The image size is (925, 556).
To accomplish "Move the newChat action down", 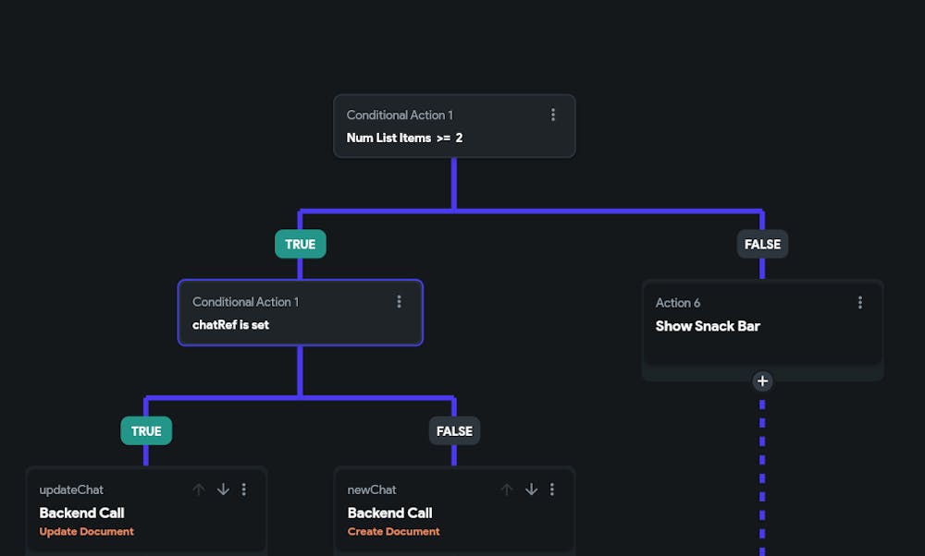I will (x=531, y=490).
